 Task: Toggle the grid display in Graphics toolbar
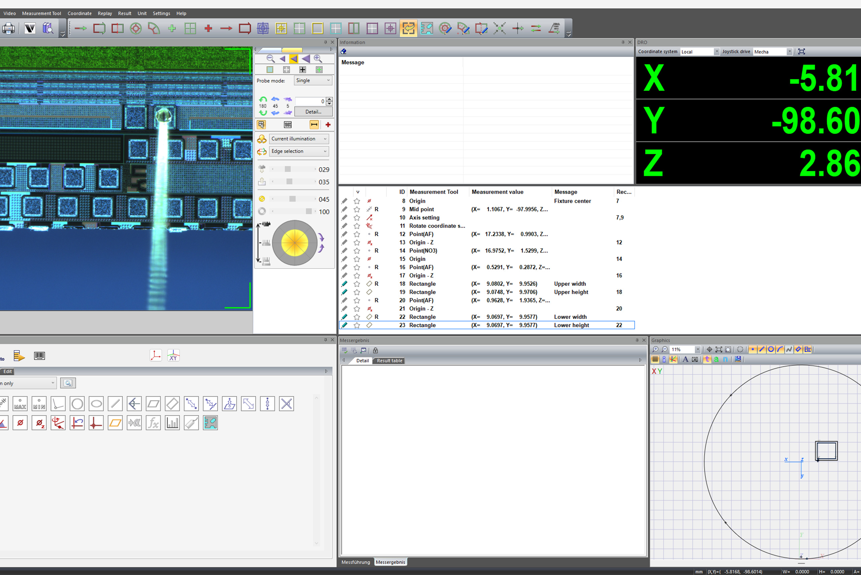(x=655, y=359)
